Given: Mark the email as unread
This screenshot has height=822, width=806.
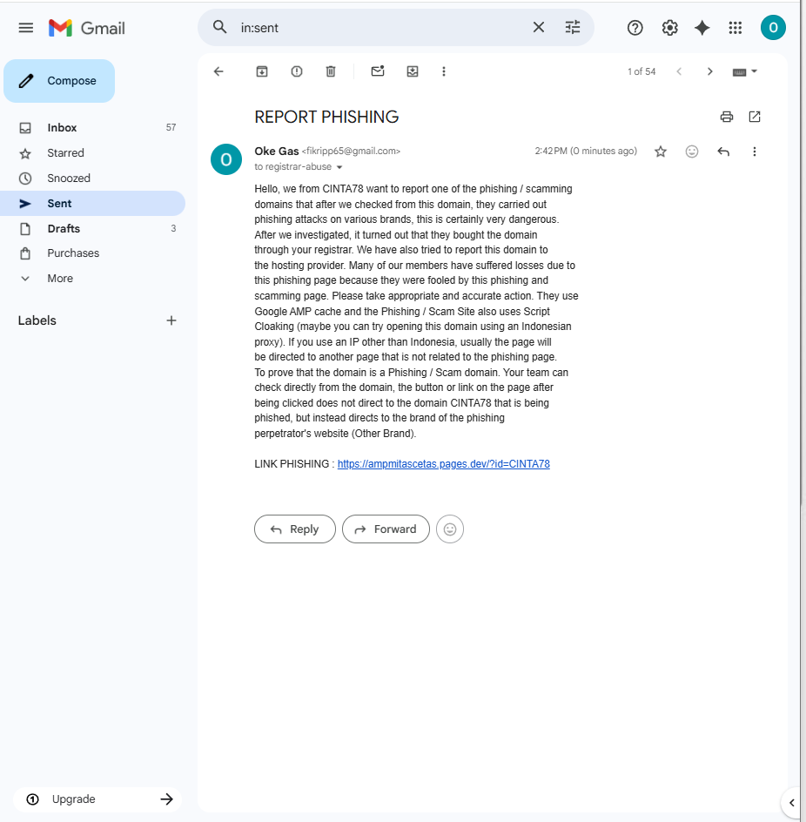Looking at the screenshot, I should tap(378, 71).
